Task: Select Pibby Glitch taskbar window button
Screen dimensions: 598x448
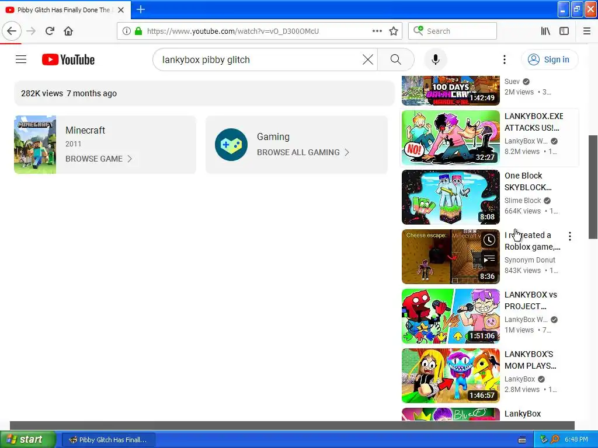Action: click(108, 440)
